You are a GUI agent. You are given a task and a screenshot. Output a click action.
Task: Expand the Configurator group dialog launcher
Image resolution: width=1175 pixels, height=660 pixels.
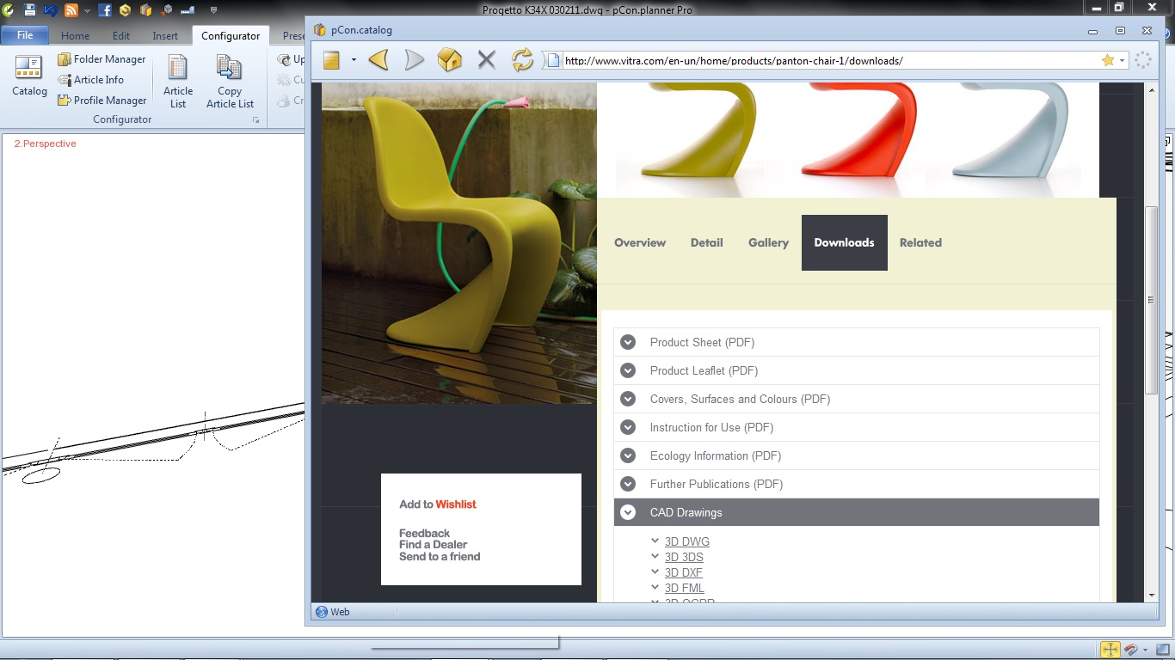[256, 121]
